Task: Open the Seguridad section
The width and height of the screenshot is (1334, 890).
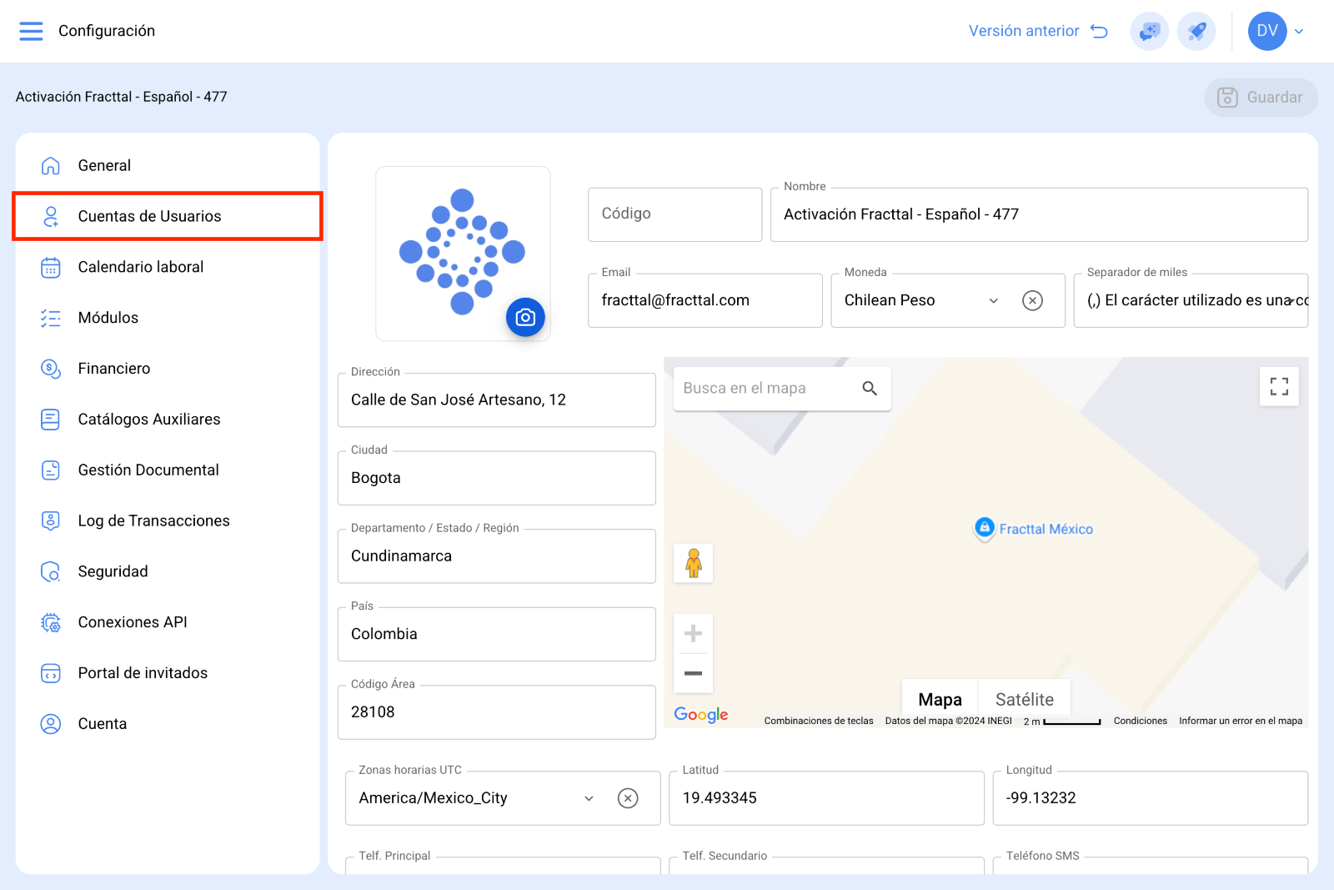Action: coord(168,572)
